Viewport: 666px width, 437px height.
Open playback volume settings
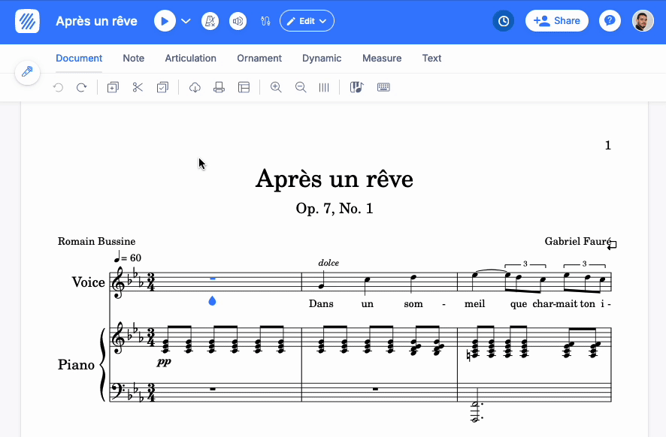click(238, 21)
